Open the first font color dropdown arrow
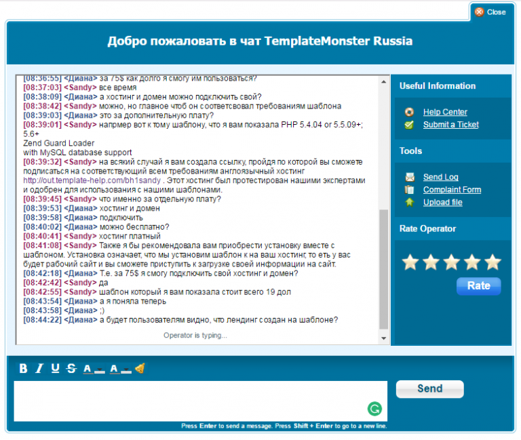521x440 pixels. point(99,370)
